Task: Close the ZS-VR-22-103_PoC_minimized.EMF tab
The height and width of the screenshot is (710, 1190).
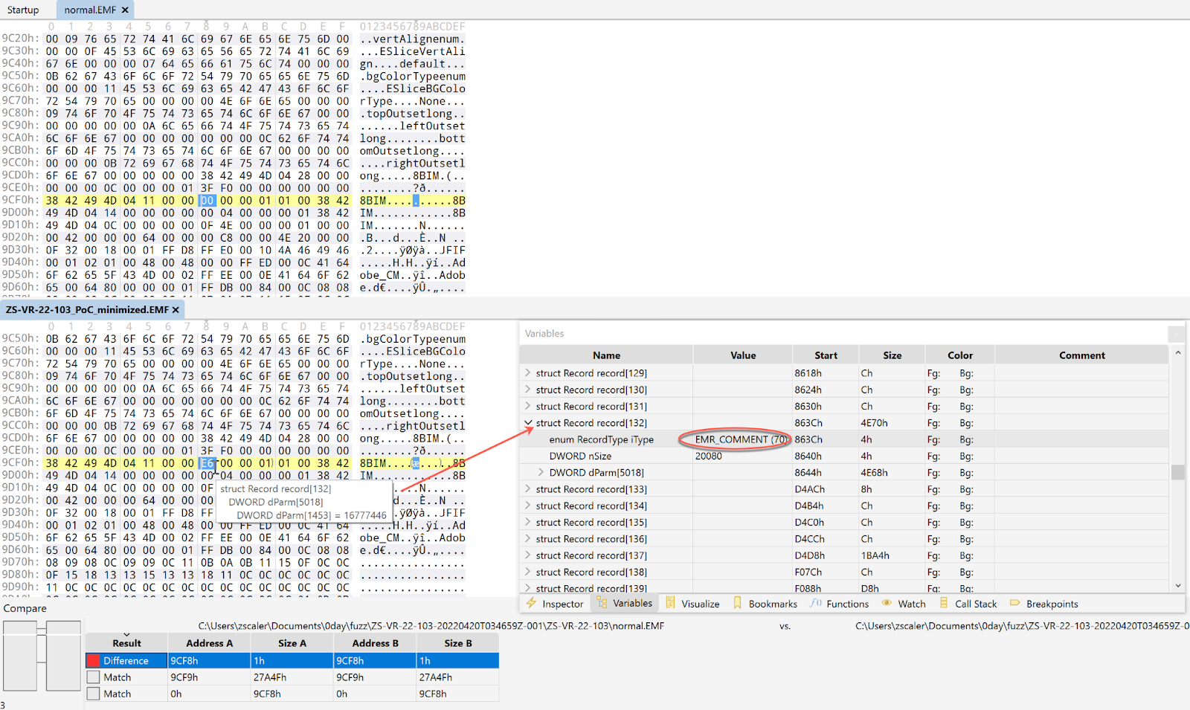Action: (176, 309)
